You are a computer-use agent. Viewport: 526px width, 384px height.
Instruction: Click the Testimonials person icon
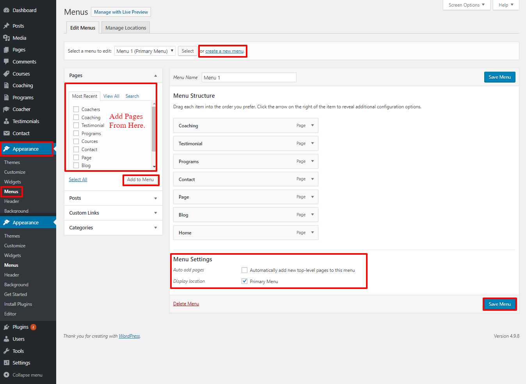[x=6, y=121]
